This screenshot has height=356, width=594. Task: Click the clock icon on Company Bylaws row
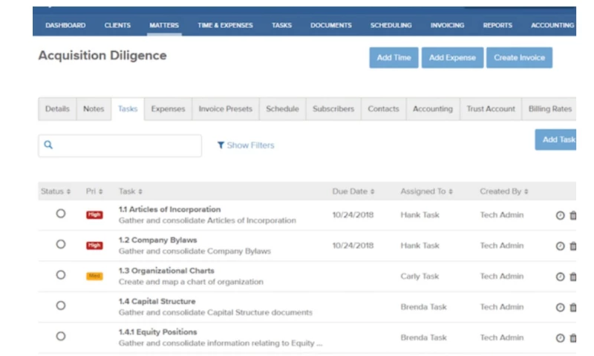coord(560,246)
